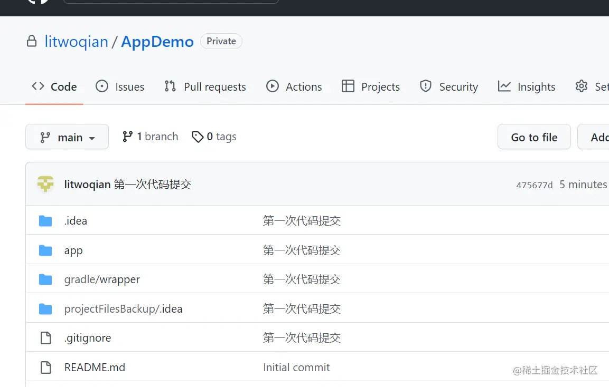Click the lock icon beside the repository name
The width and height of the screenshot is (609, 387).
coord(32,41)
